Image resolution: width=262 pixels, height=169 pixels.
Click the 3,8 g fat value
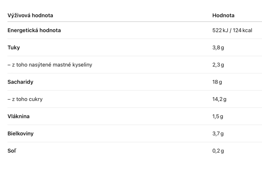click(218, 48)
